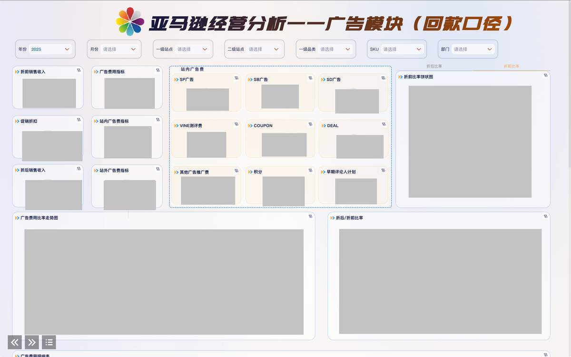571x357 pixels.
Task: Open filter icon on 站内广告费指标 card
Action: click(158, 120)
